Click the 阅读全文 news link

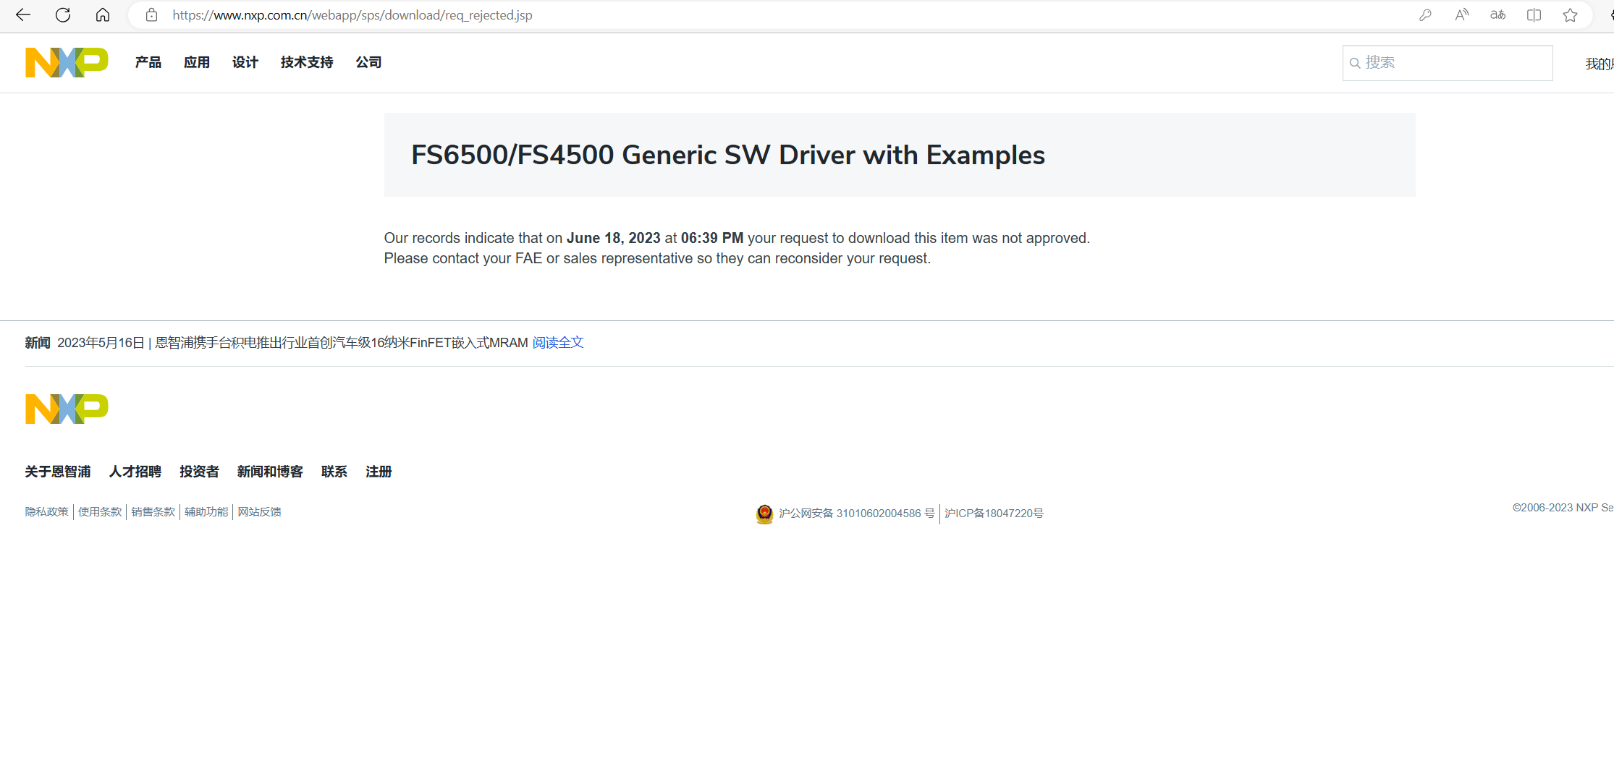(557, 342)
